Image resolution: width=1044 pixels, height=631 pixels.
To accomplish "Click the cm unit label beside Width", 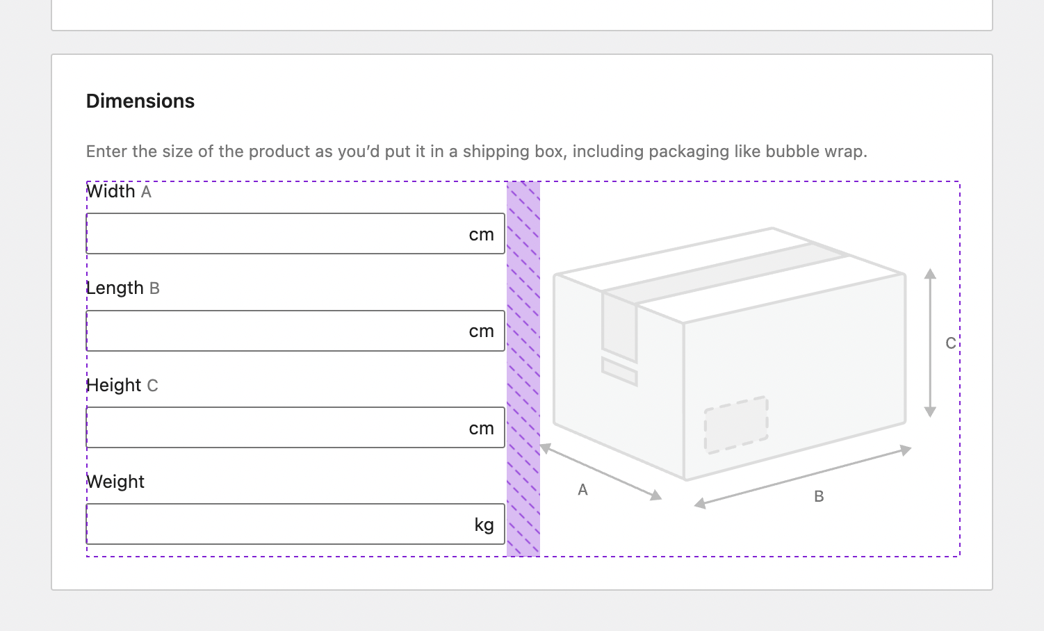I will click(x=481, y=233).
